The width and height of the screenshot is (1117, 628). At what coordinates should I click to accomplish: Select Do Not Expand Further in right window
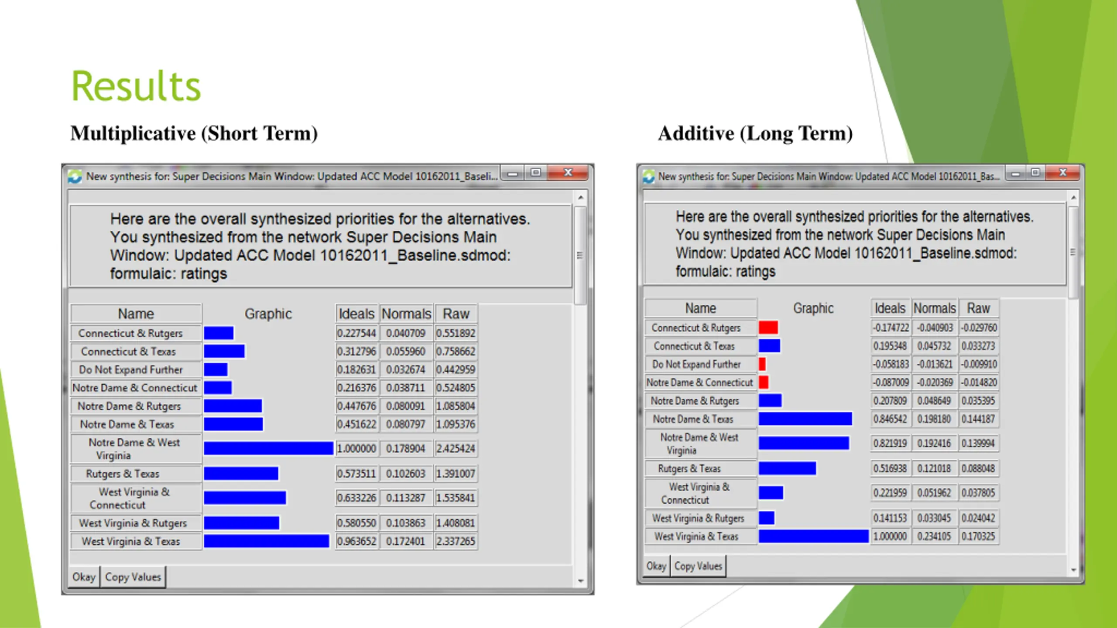click(700, 364)
